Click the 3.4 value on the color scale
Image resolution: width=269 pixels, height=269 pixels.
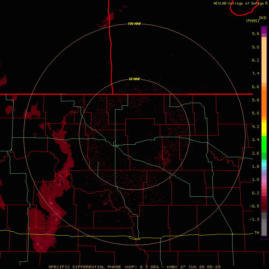tap(256, 140)
